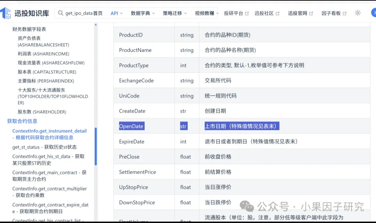The image size is (376, 223).
Task: Click the 当日涨停价 description
Action: click(x=218, y=187)
